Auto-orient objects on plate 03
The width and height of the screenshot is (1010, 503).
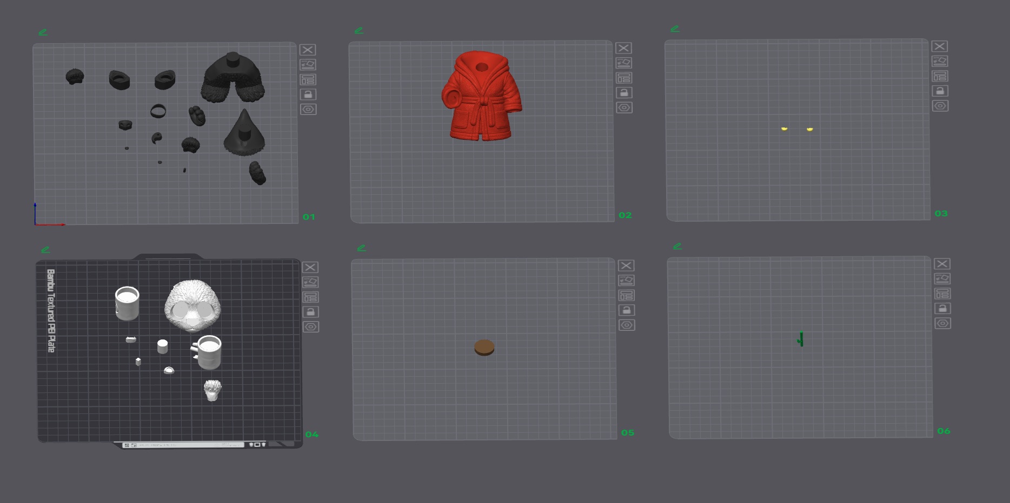(940, 62)
